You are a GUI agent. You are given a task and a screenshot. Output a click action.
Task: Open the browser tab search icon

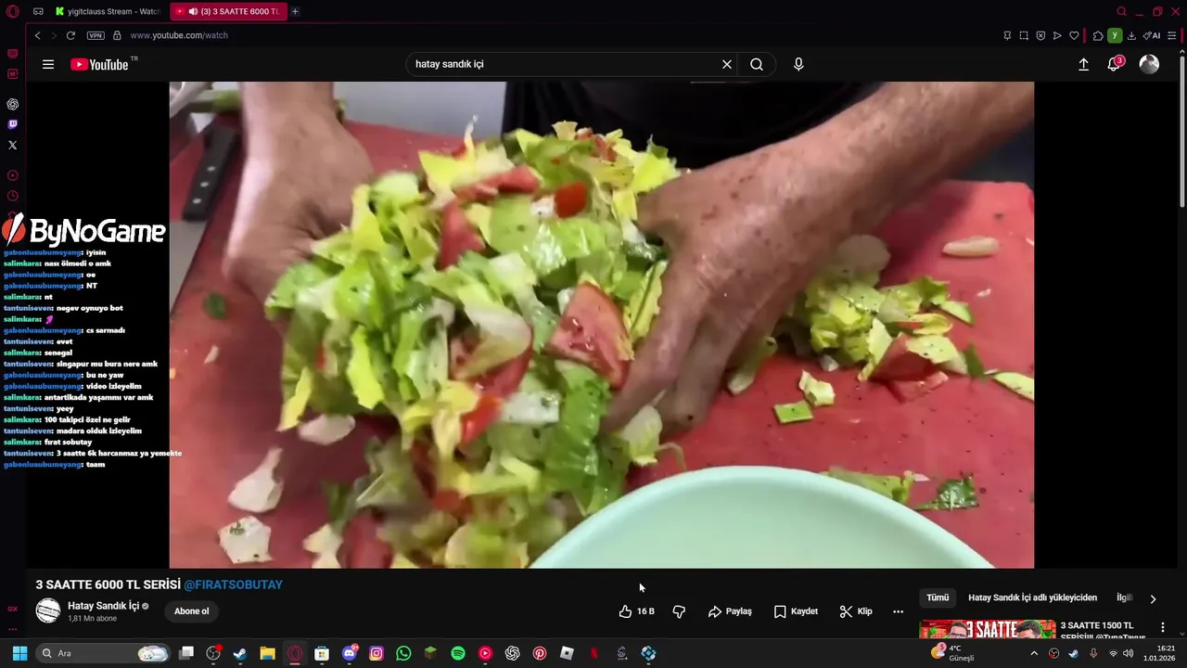pos(1121,11)
